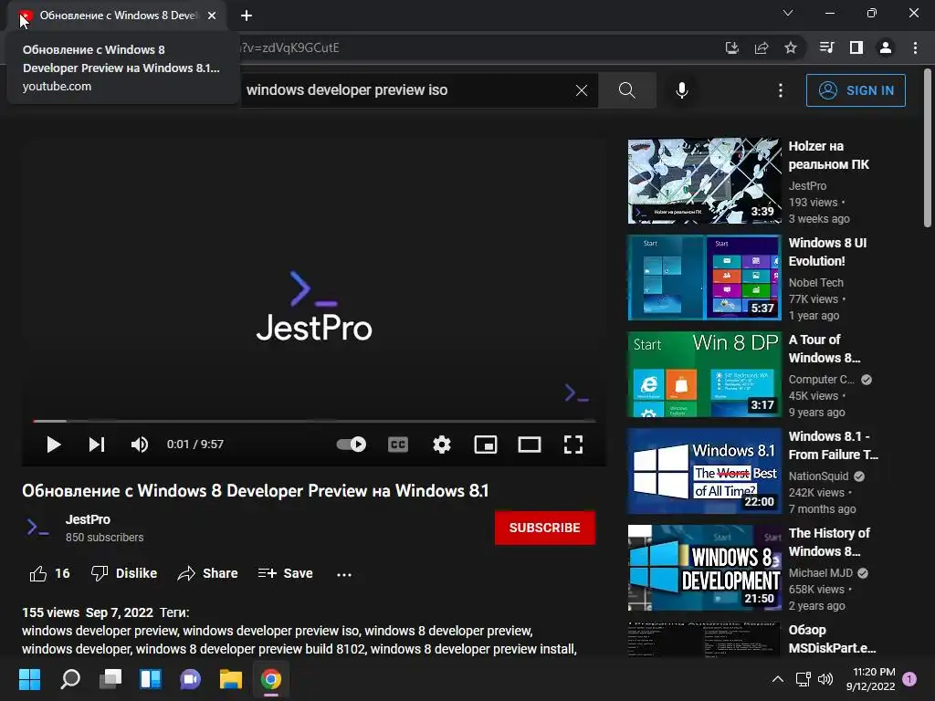
Task: Start voice search with microphone
Action: point(682,90)
